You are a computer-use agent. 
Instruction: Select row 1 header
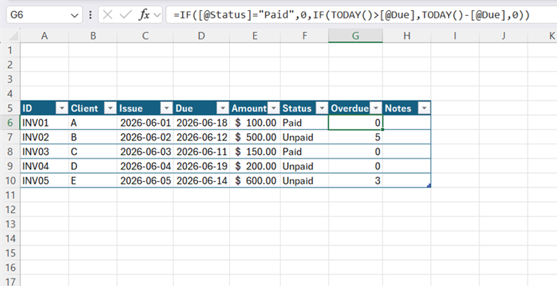[10, 51]
